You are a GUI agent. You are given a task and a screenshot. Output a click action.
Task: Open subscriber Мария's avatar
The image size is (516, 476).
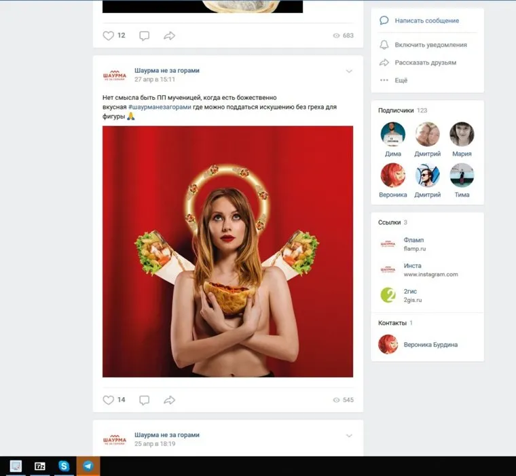[462, 135]
